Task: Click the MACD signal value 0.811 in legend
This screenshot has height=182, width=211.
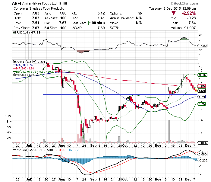Action: click(x=60, y=150)
